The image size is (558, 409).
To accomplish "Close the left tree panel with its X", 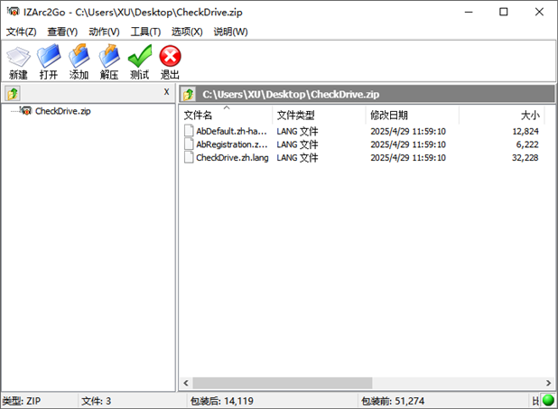I will click(166, 92).
